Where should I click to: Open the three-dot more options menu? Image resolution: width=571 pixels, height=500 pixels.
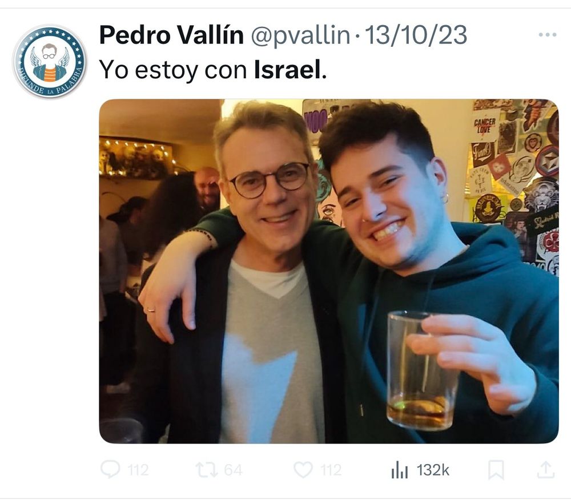[x=548, y=35]
